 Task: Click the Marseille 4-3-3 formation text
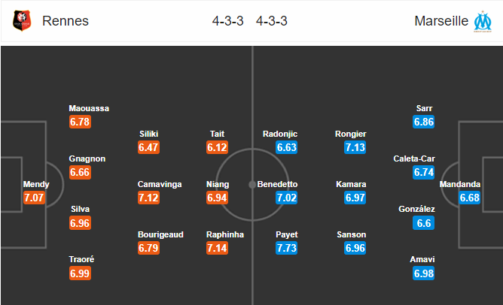pos(272,21)
